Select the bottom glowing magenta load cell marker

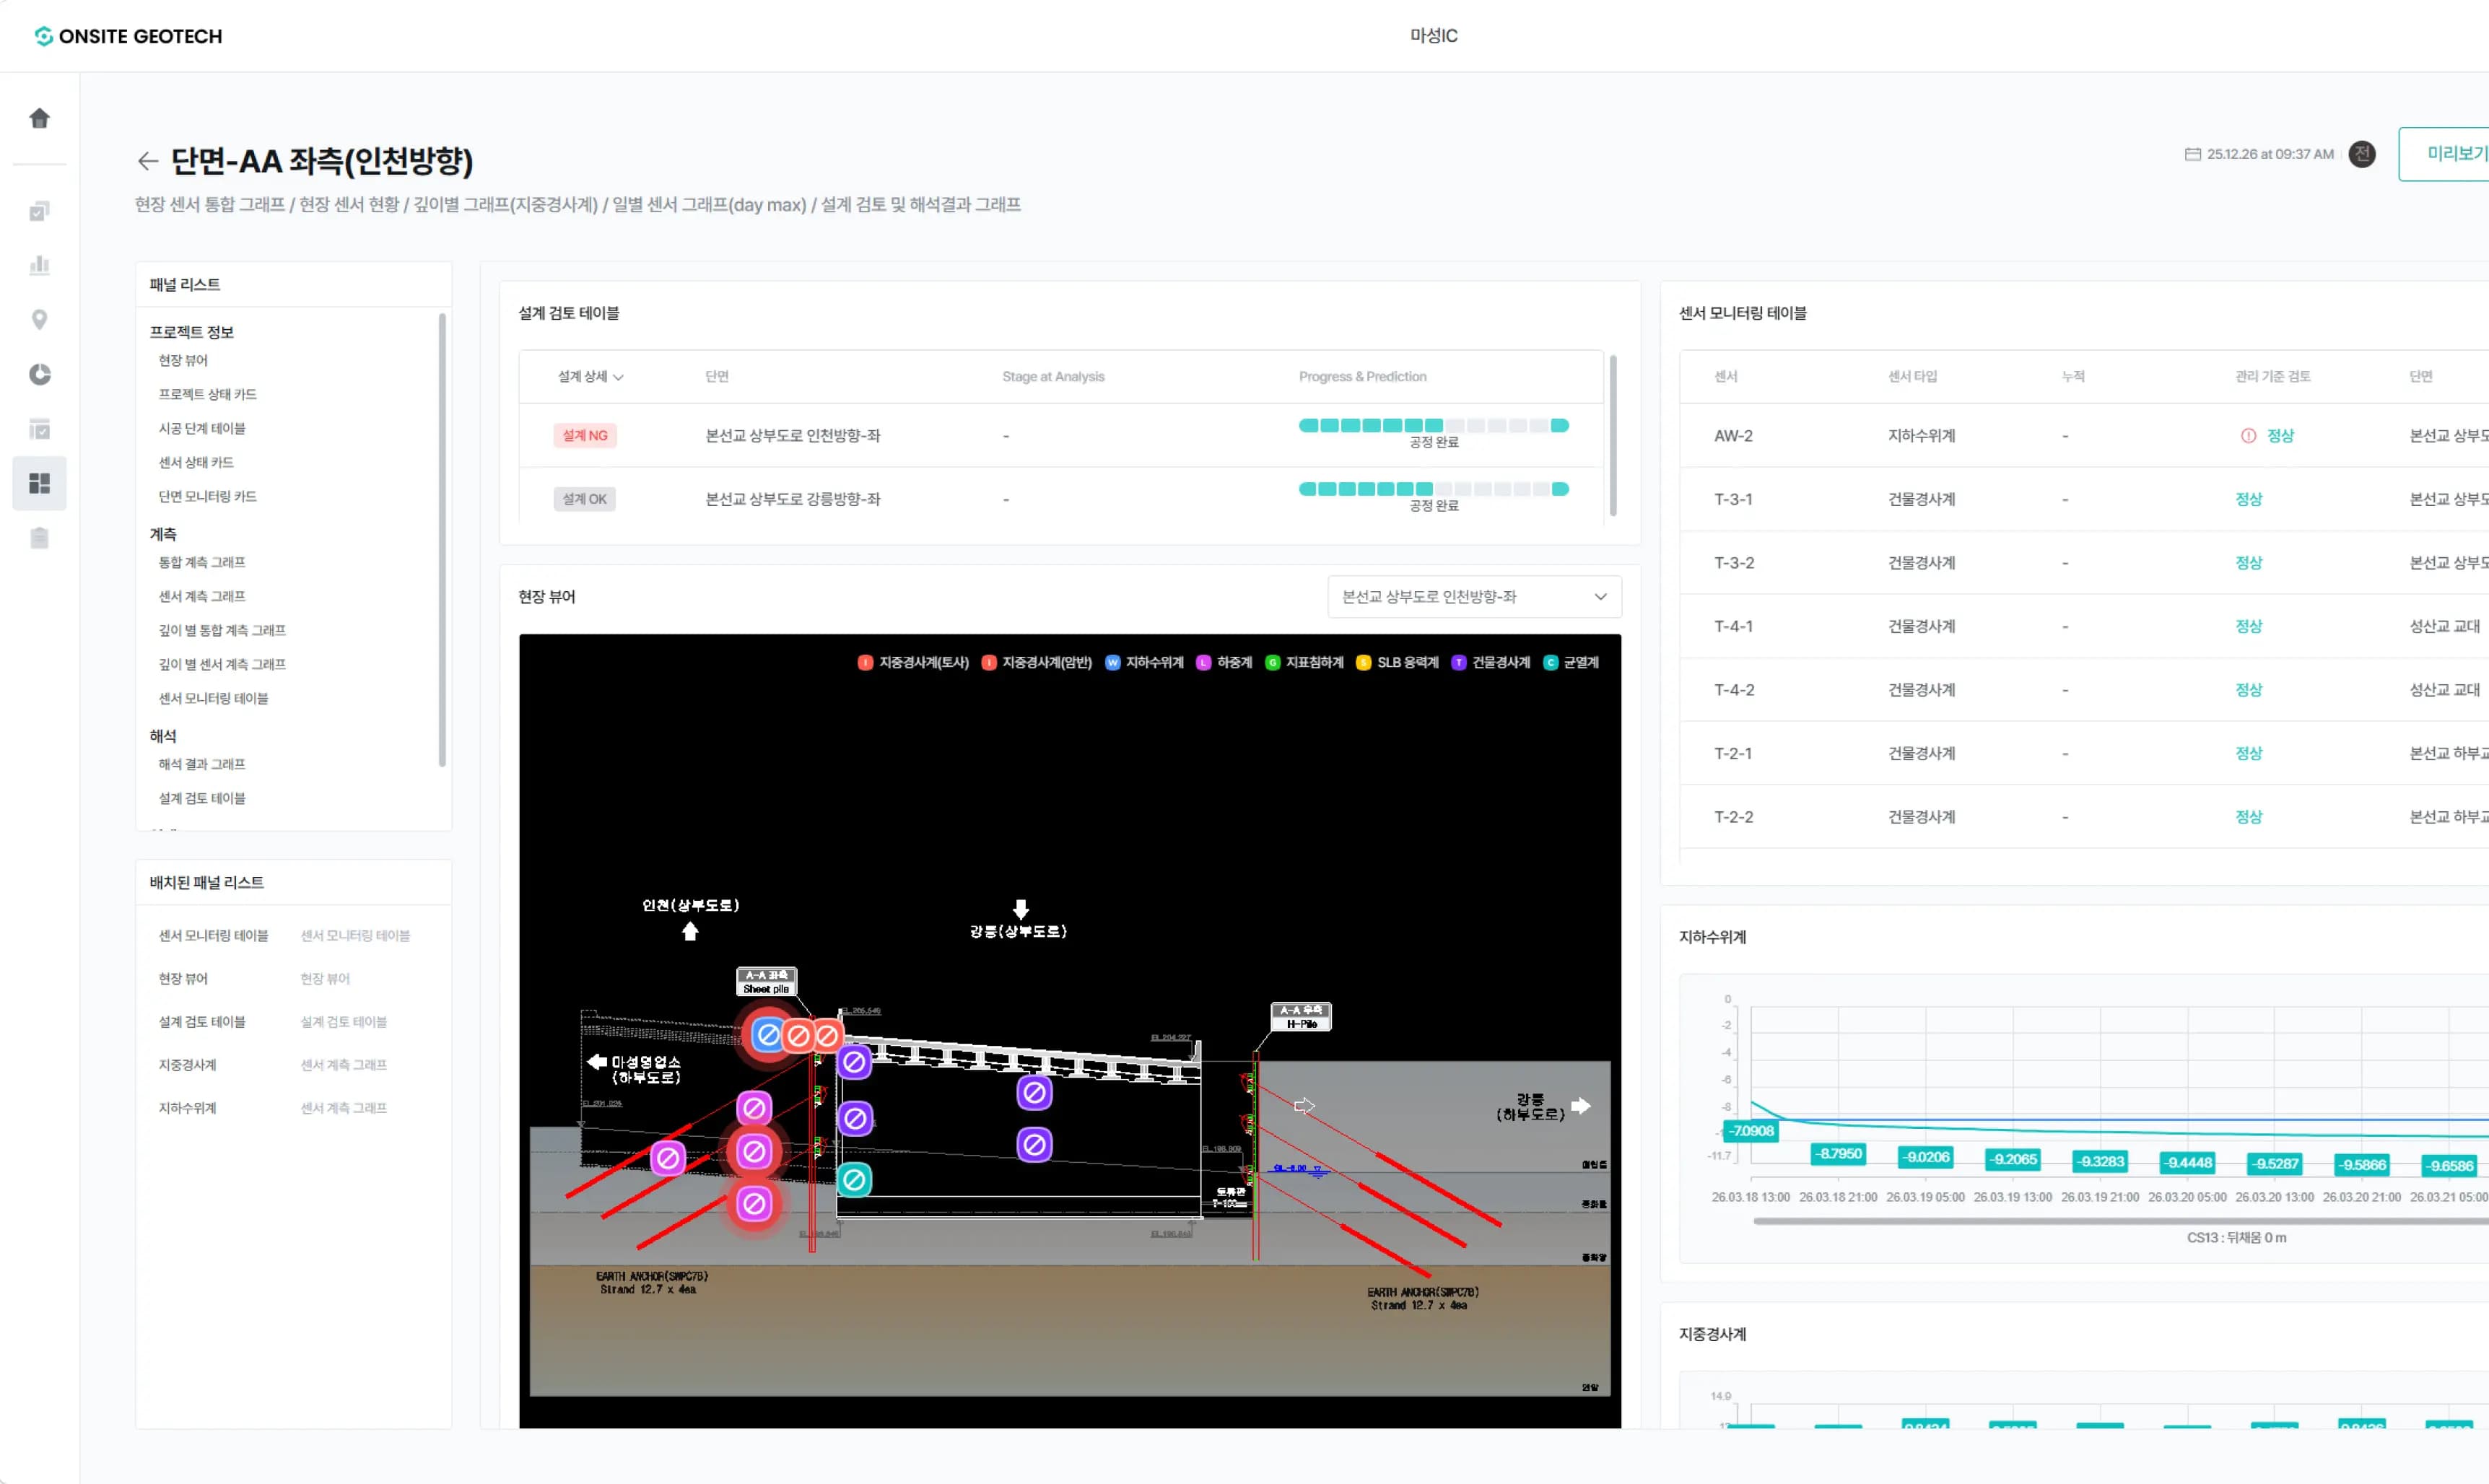pos(754,1204)
